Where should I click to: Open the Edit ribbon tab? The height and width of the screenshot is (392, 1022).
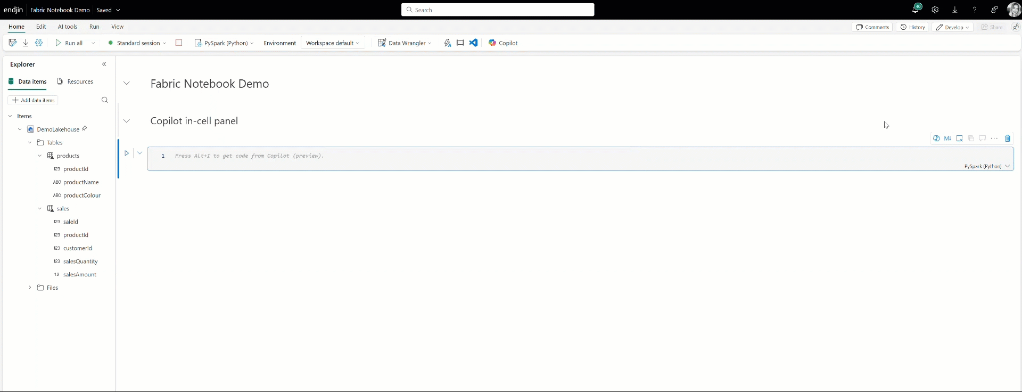tap(41, 27)
